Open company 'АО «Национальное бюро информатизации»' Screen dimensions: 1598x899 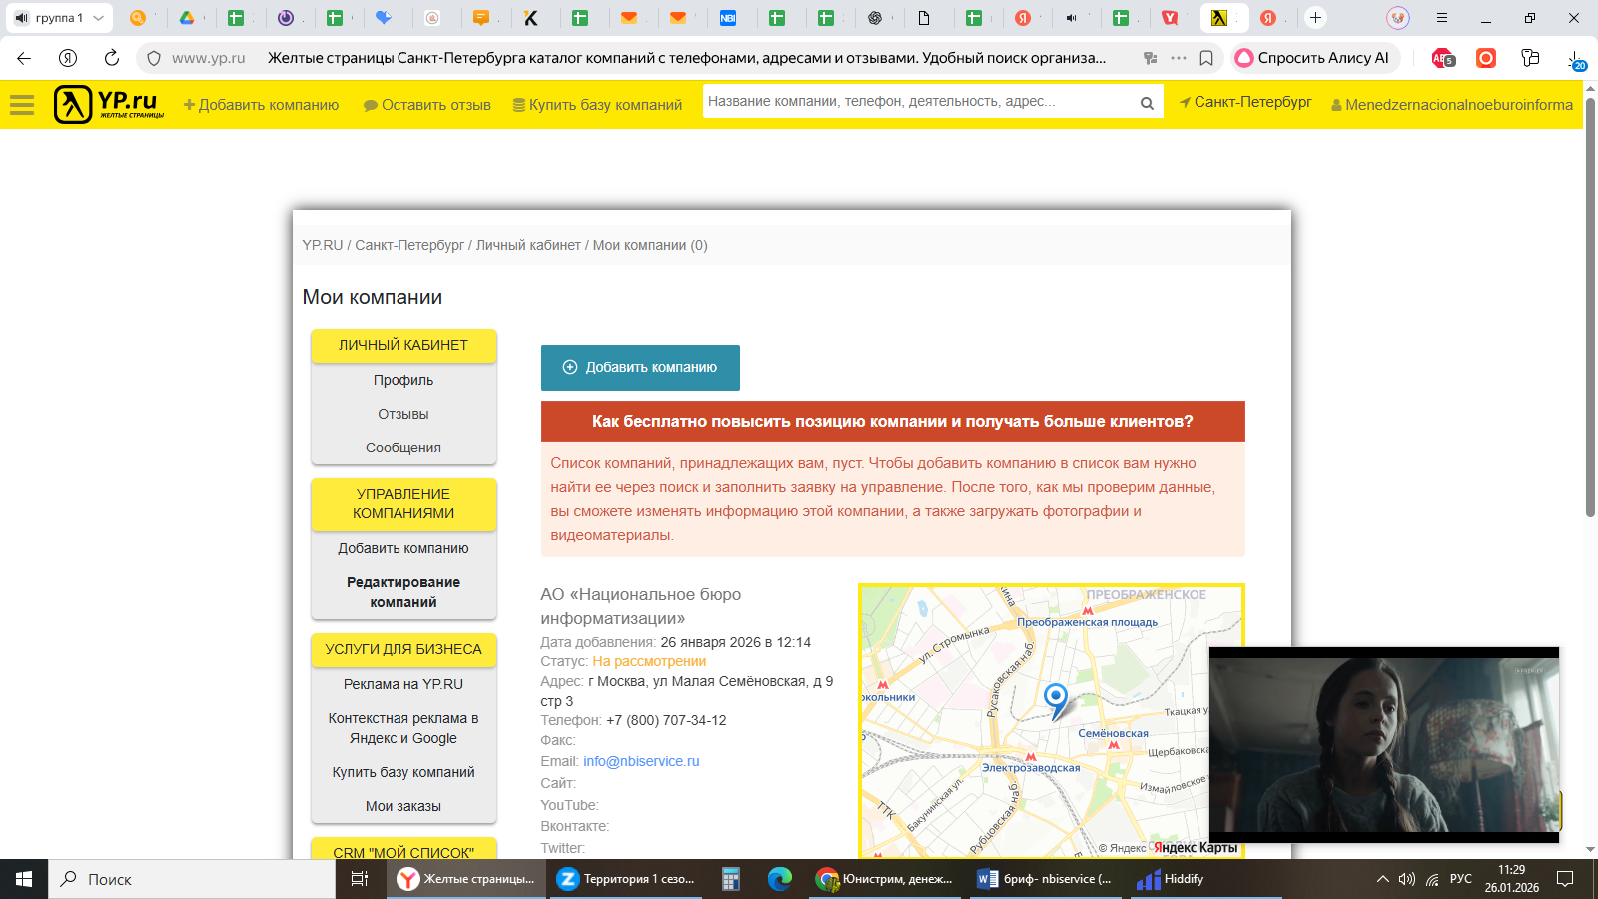pos(640,606)
